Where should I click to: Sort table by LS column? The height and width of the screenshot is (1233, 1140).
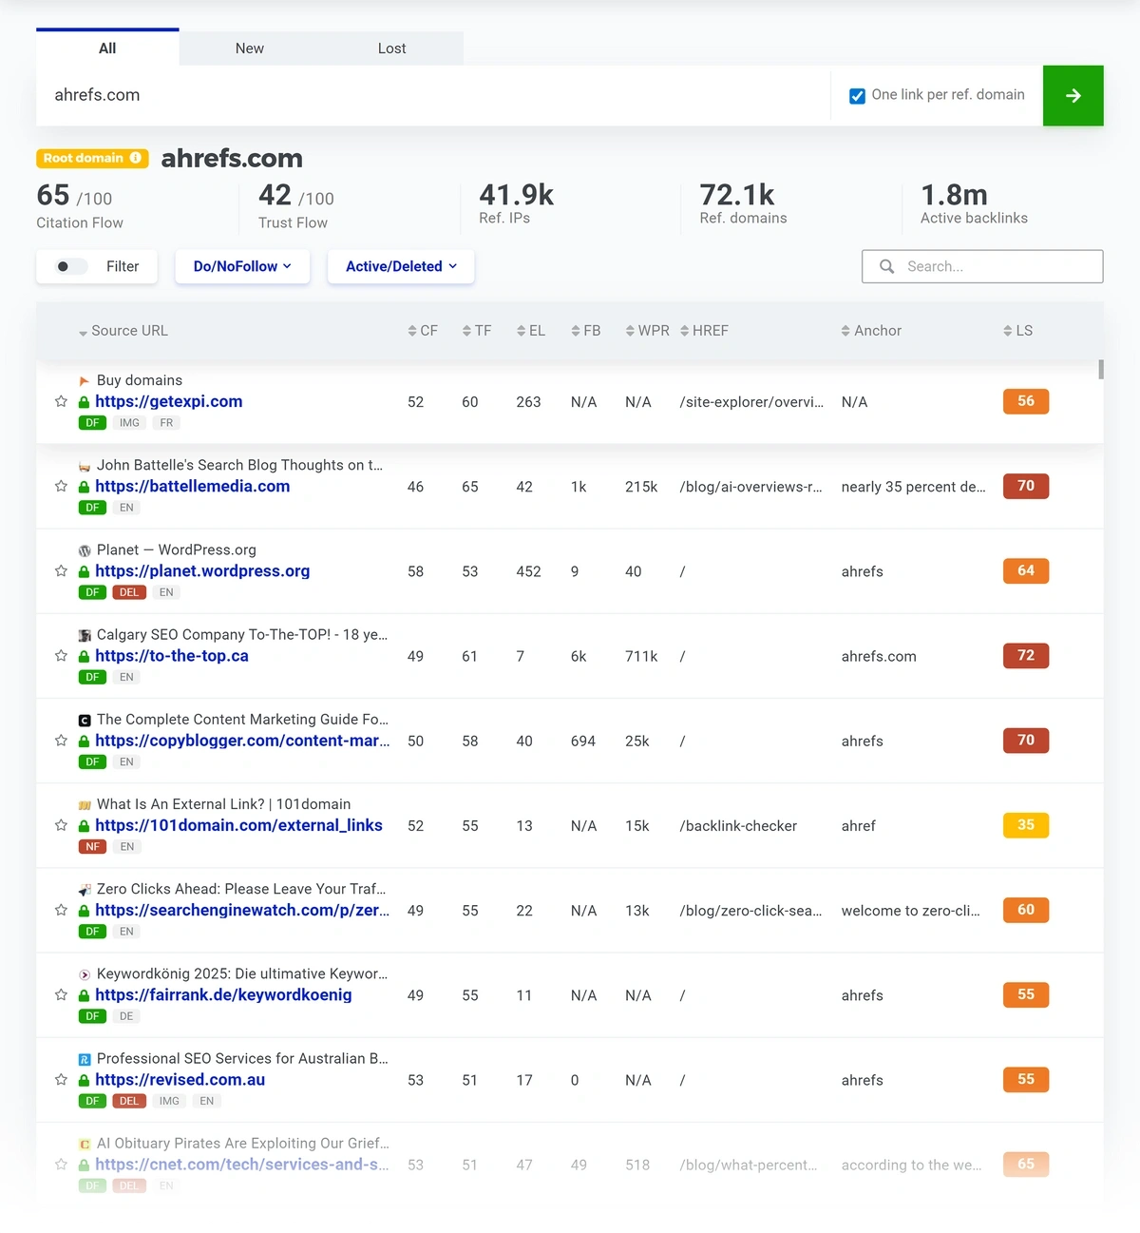coord(1017,331)
